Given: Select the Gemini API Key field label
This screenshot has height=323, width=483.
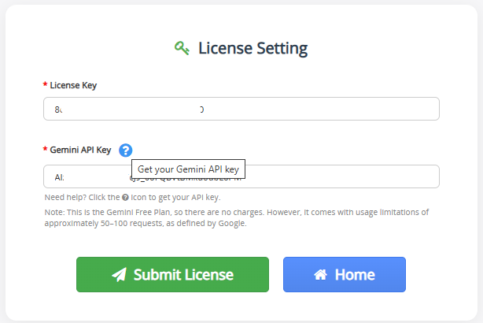Looking at the screenshot, I should (x=80, y=150).
